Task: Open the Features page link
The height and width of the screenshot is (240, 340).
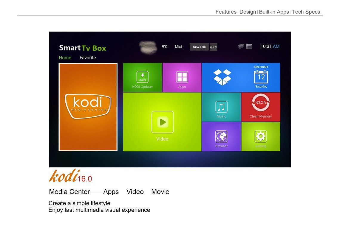Action: coord(226,12)
